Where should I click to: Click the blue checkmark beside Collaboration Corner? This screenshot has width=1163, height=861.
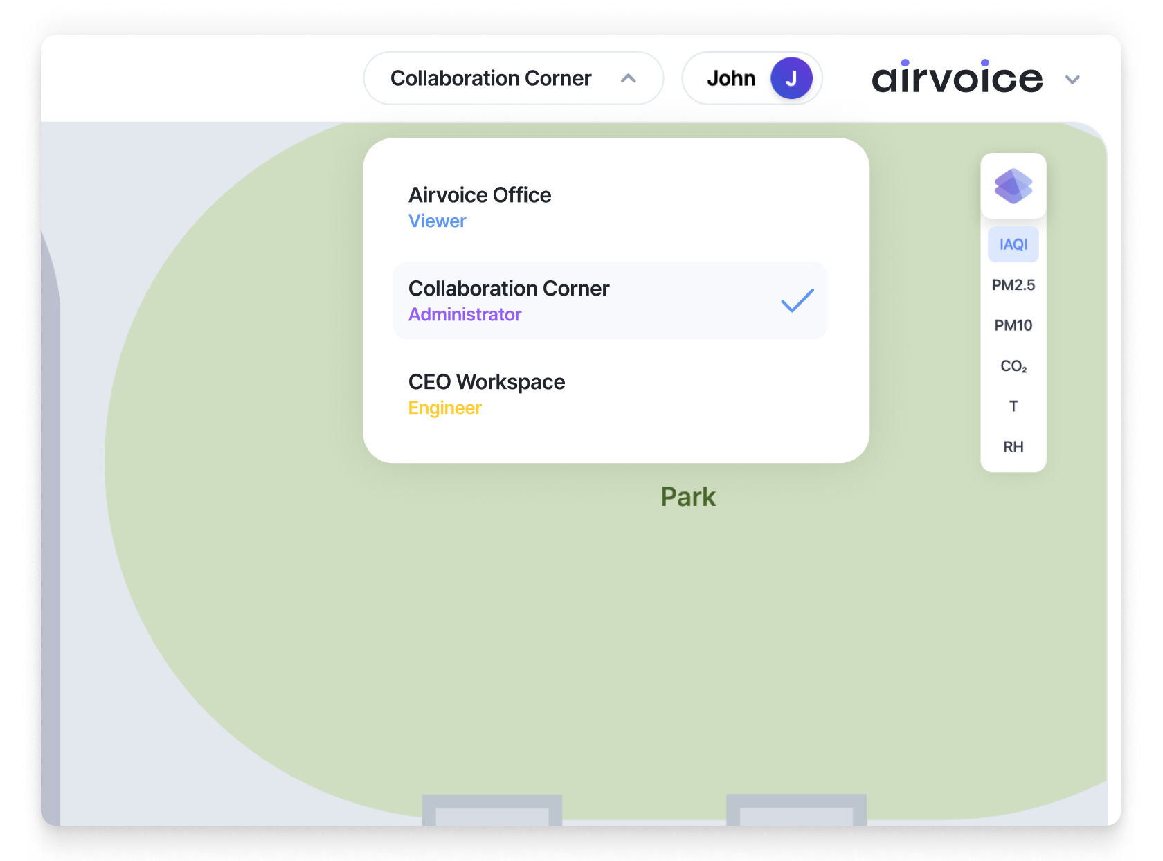point(797,300)
